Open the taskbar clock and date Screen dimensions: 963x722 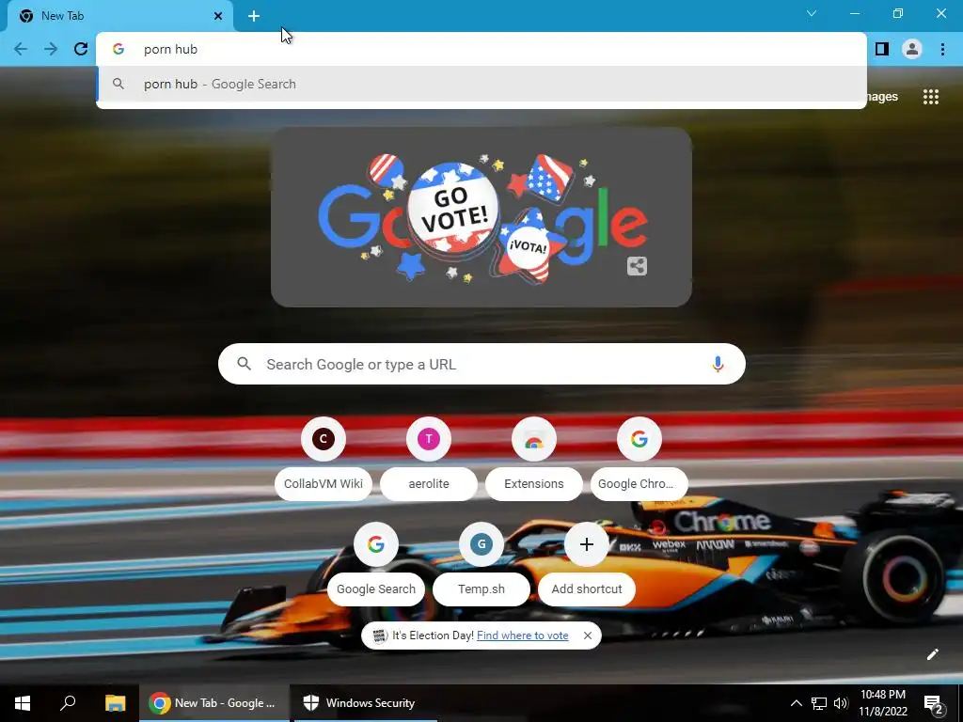(882, 703)
